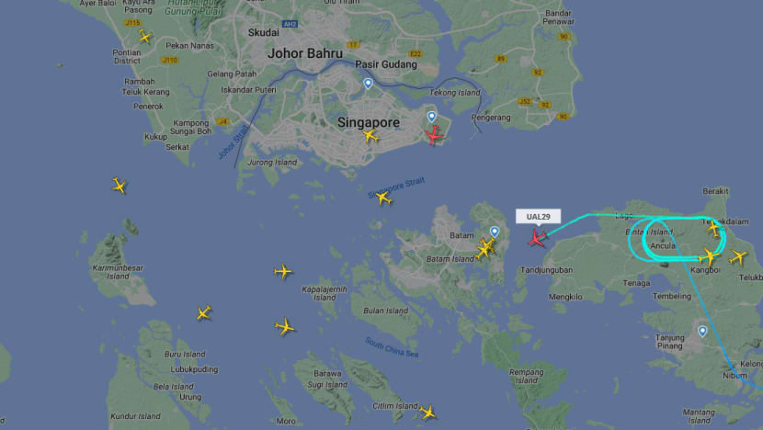The image size is (763, 430).
Task: Select the red plane at Changi airport
Action: (434, 135)
